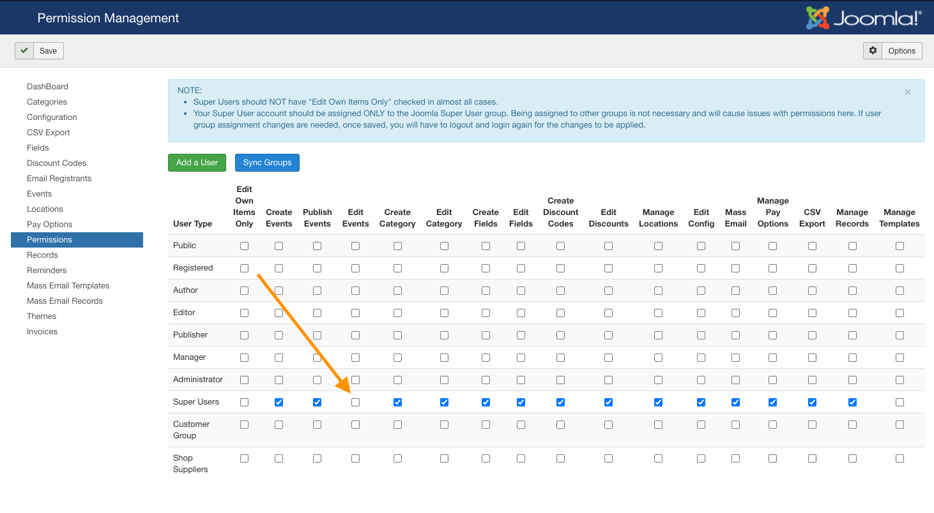Check CSV Export for Manager group
The height and width of the screenshot is (513, 934).
click(812, 358)
